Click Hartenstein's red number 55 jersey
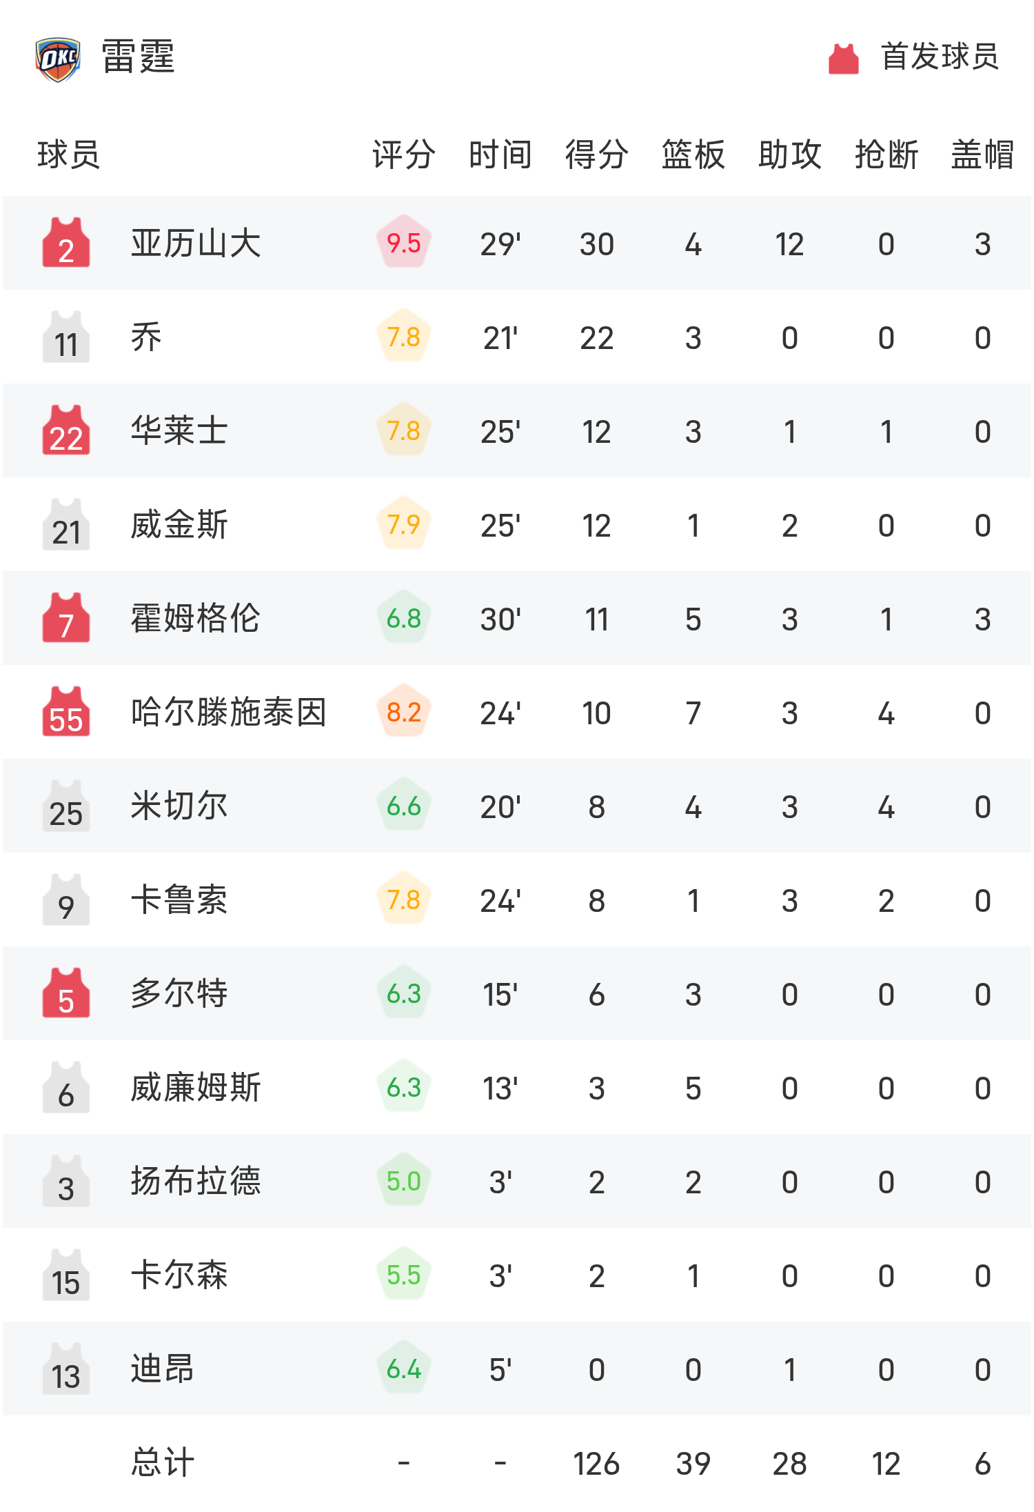 coord(66,712)
